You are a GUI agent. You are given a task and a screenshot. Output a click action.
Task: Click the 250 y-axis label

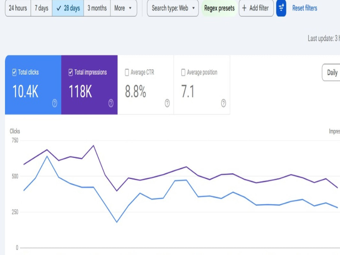pos(15,212)
